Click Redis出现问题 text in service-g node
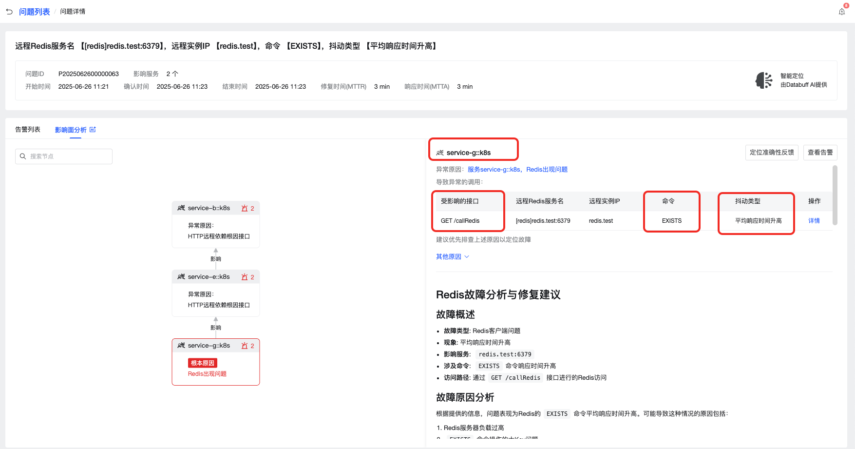The image size is (855, 449). click(x=207, y=374)
